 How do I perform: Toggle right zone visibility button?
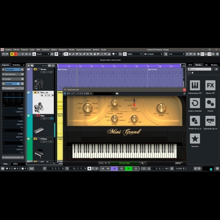pos(209,54)
